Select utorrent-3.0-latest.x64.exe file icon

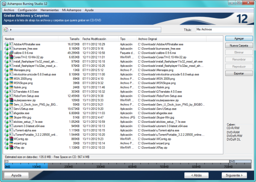click(x=11, y=126)
